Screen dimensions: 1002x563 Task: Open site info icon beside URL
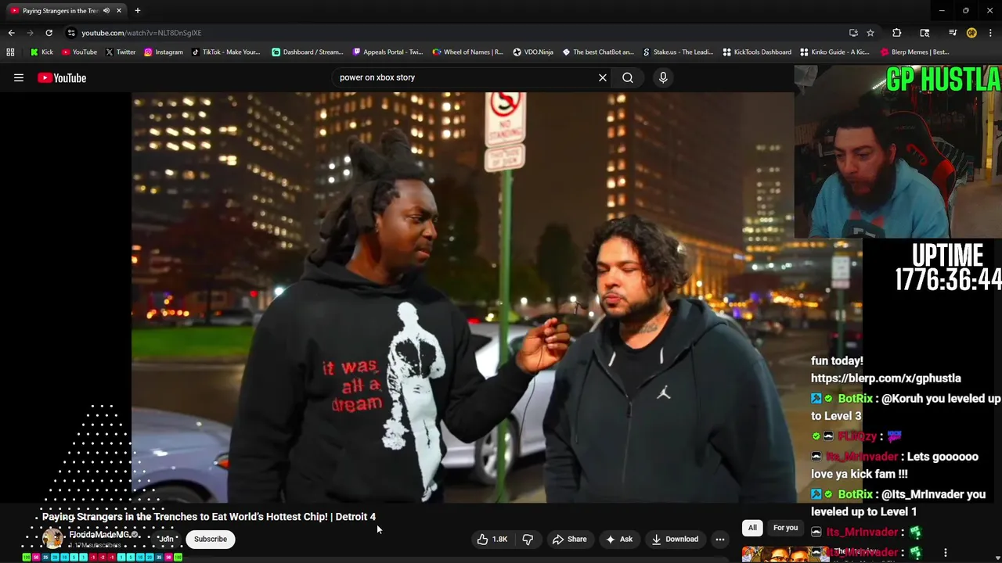click(x=71, y=33)
